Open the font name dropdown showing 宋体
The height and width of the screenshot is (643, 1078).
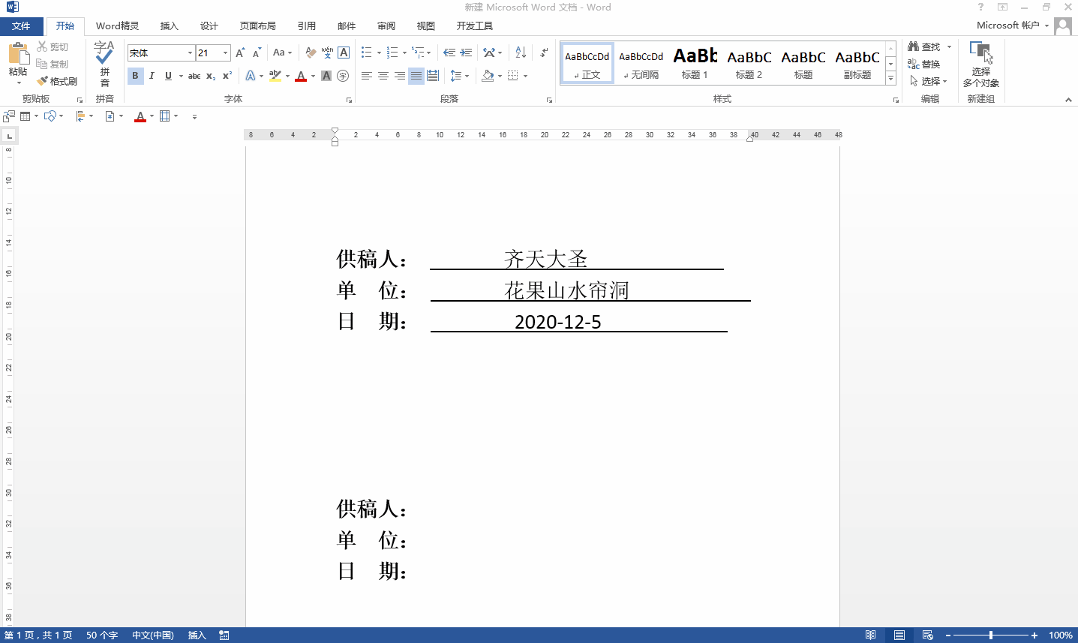pyautogui.click(x=190, y=53)
